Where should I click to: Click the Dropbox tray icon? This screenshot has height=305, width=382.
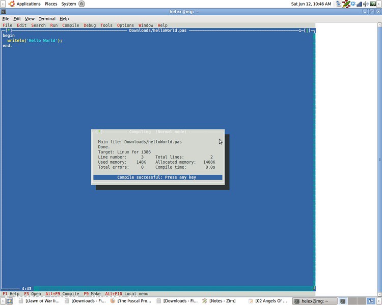point(353,4)
